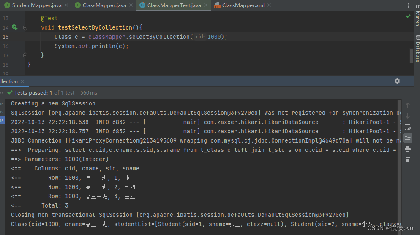Click the testSelectByCollection method name
This screenshot has height=235, width=420.
pos(95,27)
